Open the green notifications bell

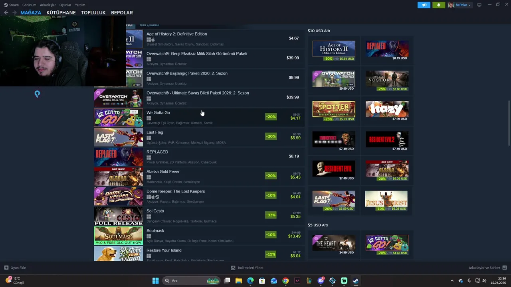[439, 5]
